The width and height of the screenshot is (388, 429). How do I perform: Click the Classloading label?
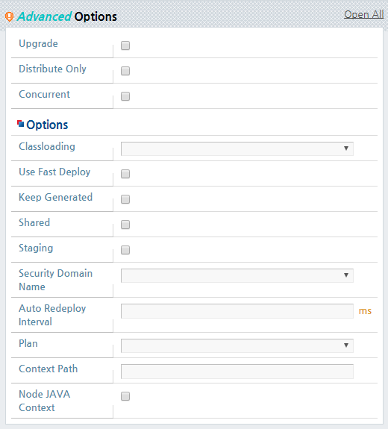(47, 147)
